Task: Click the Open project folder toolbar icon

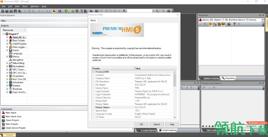Action: [7, 11]
